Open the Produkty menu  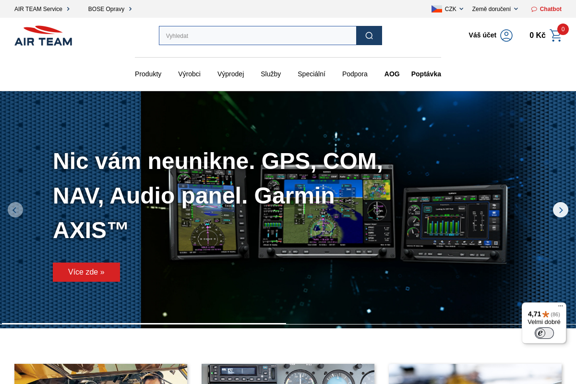(x=148, y=74)
